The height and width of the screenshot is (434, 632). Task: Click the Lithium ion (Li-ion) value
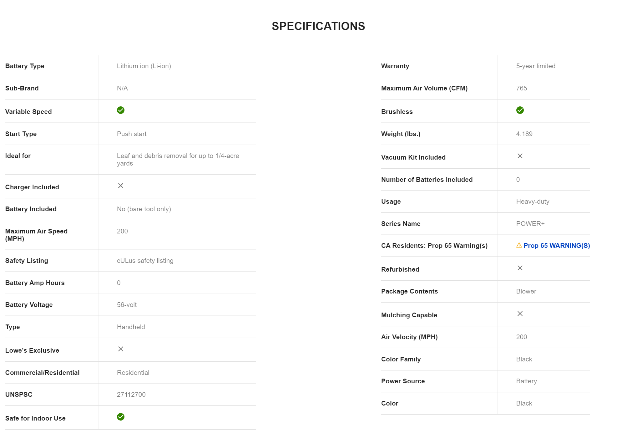(144, 66)
